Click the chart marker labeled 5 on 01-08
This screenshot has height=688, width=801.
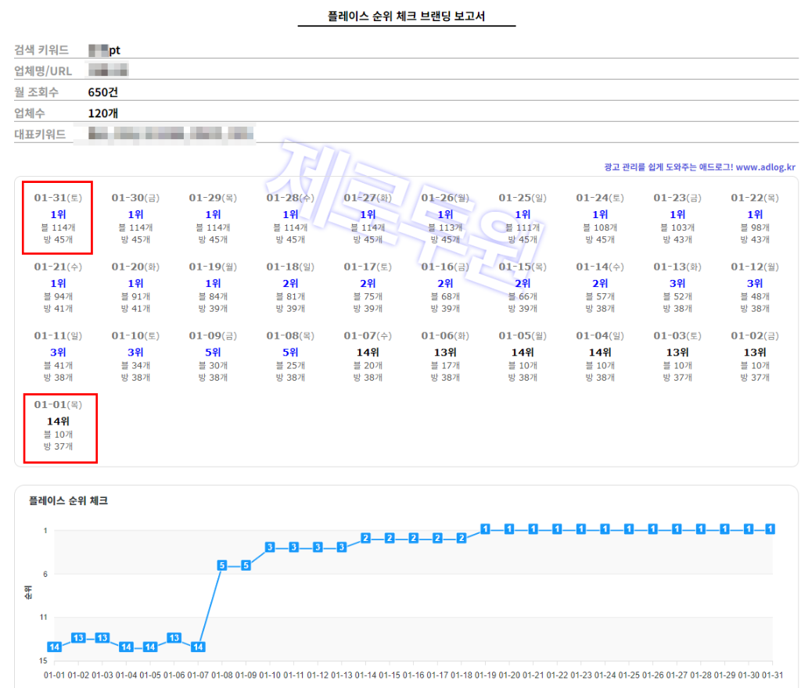pos(221,564)
